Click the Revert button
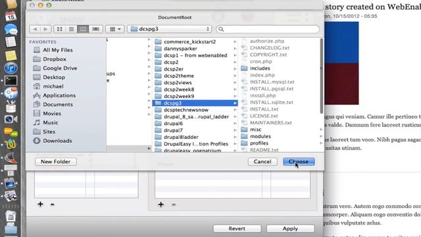Screen dimensions: 421x237 point(237,228)
